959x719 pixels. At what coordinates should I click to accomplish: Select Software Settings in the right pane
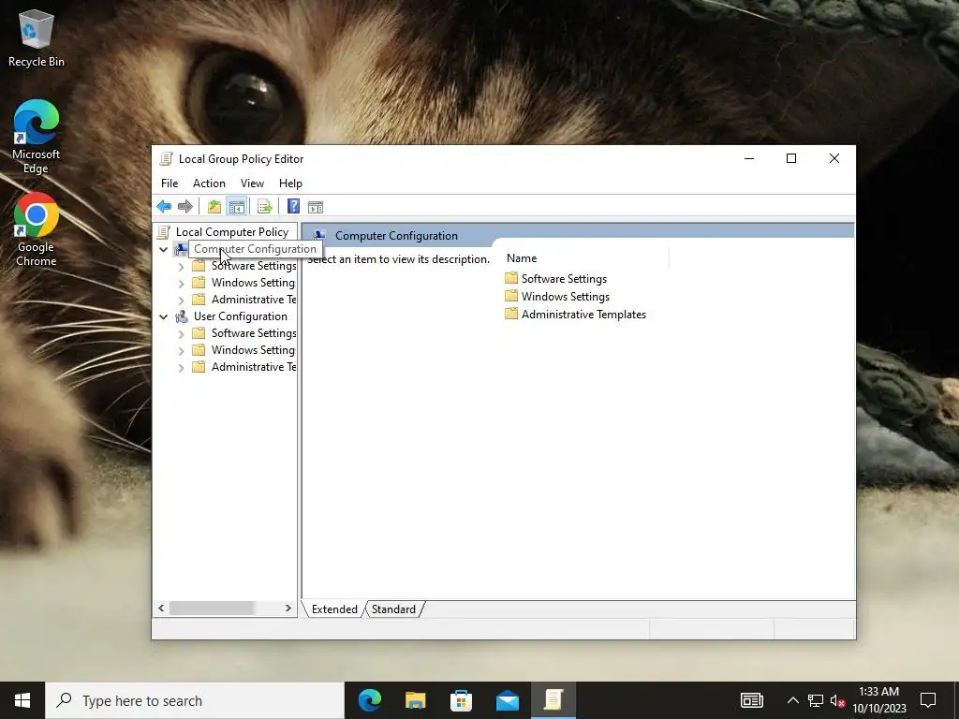click(564, 279)
